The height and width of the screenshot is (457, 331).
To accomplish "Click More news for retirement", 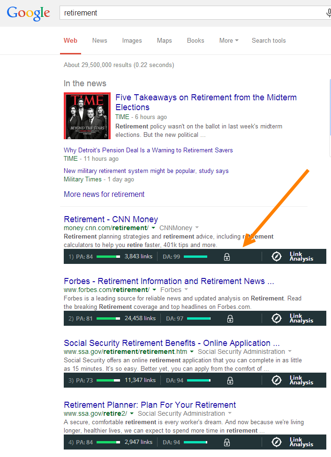I will (104, 194).
